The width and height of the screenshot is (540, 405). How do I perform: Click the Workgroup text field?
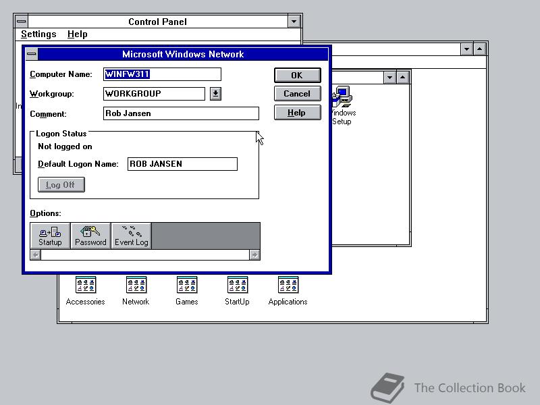tap(155, 94)
